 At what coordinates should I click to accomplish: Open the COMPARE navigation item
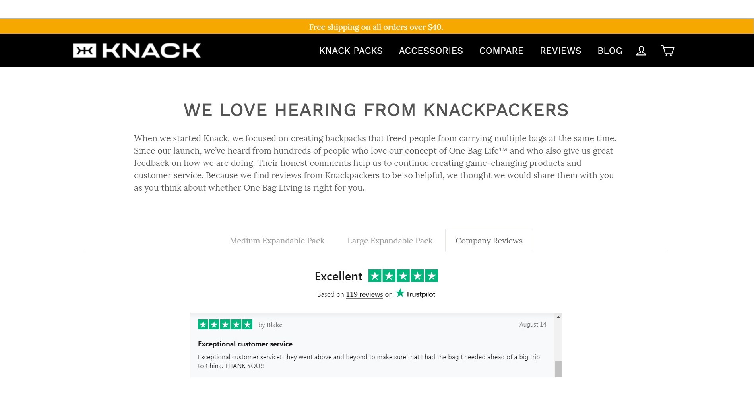coord(501,51)
